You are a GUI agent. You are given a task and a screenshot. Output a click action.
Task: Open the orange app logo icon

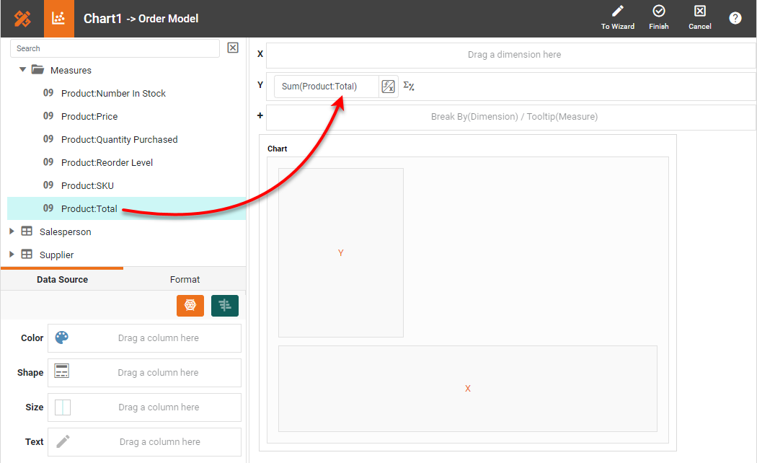click(x=22, y=17)
